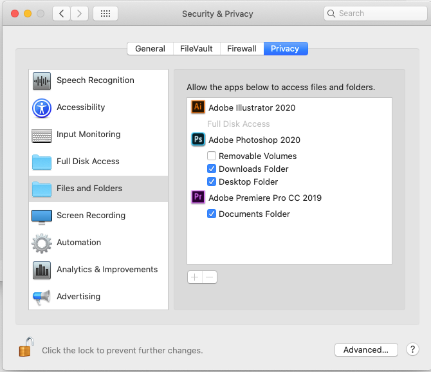Viewport: 431px width, 372px height.
Task: Click the Adobe Photoshop Ps icon
Action: (198, 140)
